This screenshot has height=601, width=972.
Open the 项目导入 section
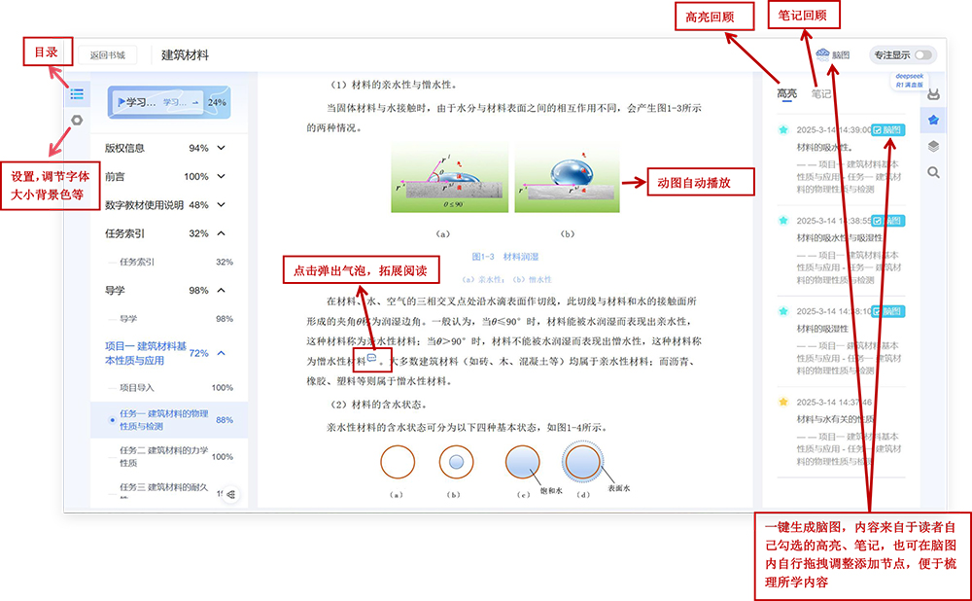(169, 388)
